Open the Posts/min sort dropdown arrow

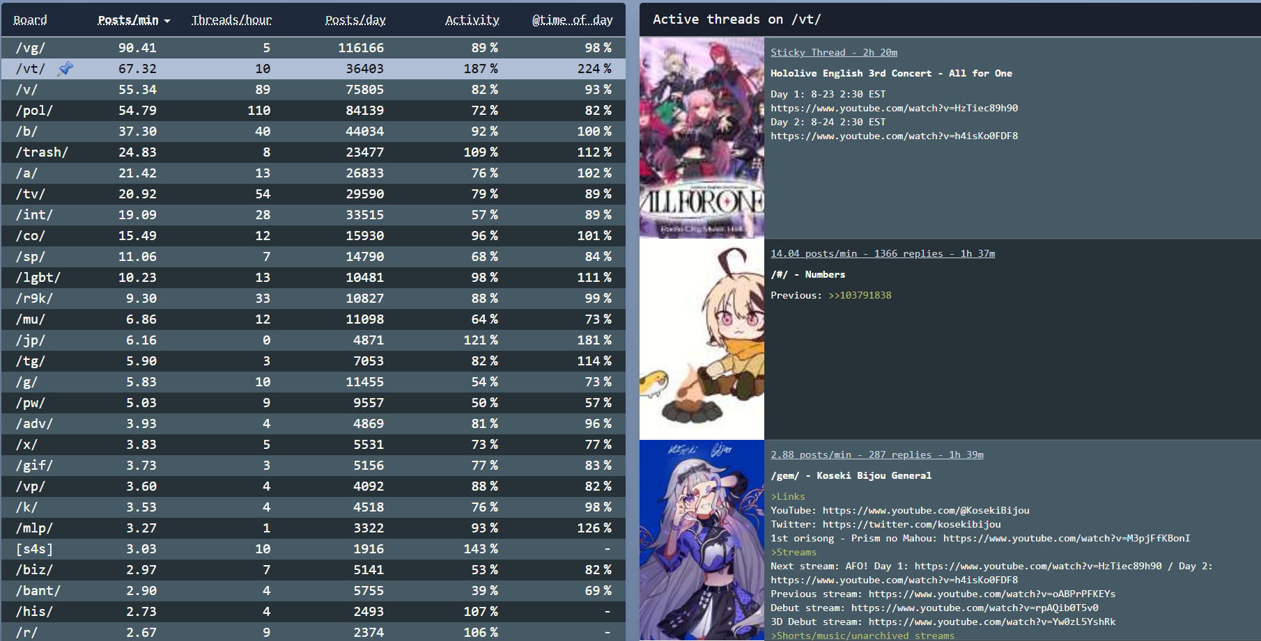point(167,21)
